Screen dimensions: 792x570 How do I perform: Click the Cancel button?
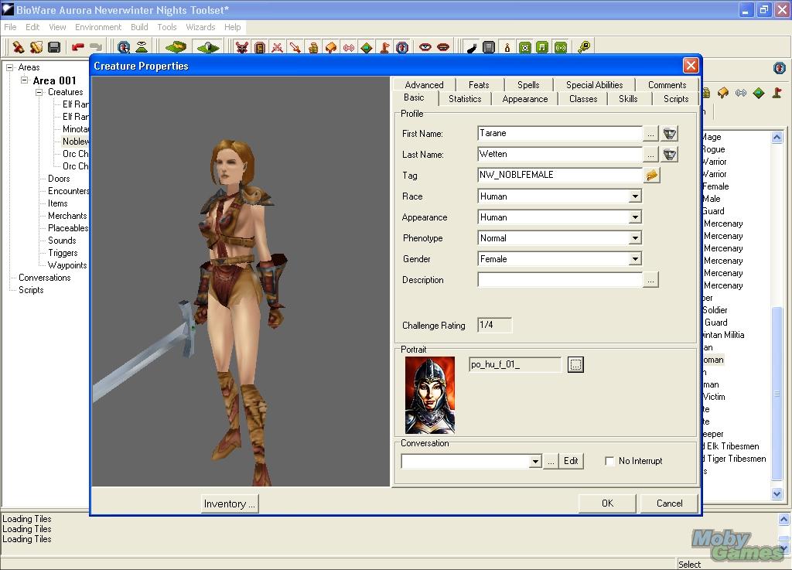669,503
